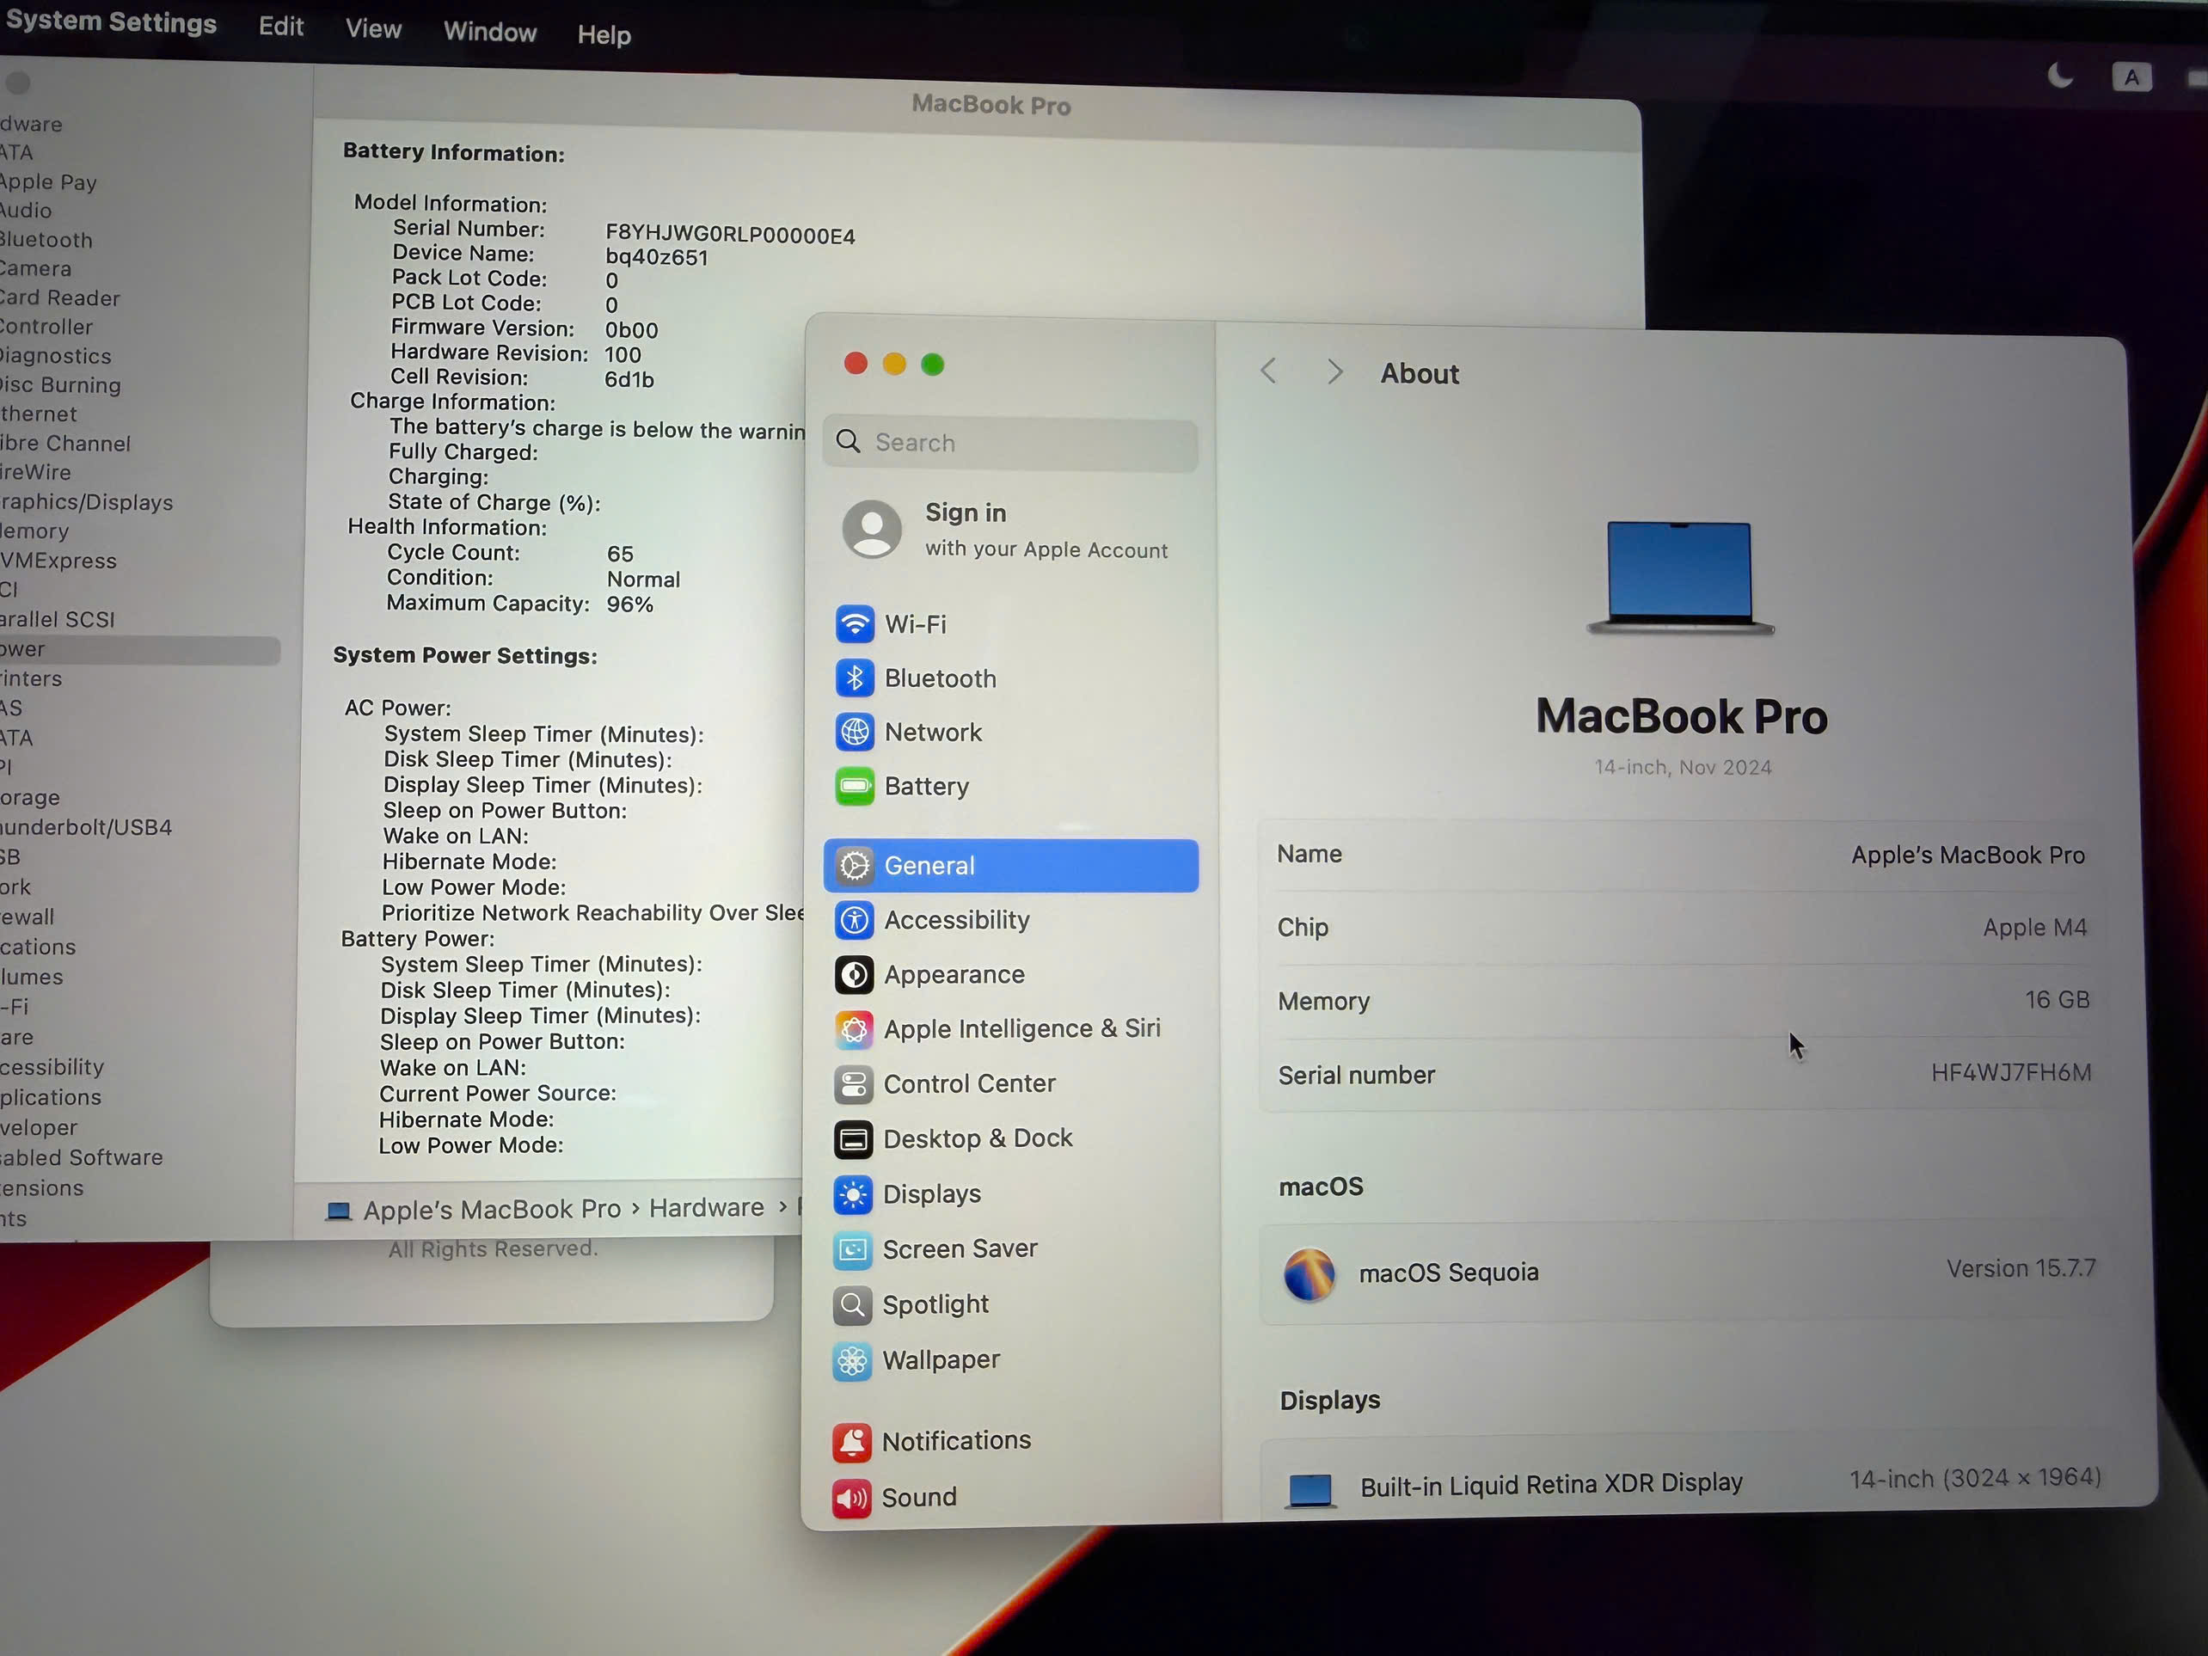The width and height of the screenshot is (2208, 1656).
Task: Select Disabled Software in System Information sidebar
Action: pos(82,1158)
